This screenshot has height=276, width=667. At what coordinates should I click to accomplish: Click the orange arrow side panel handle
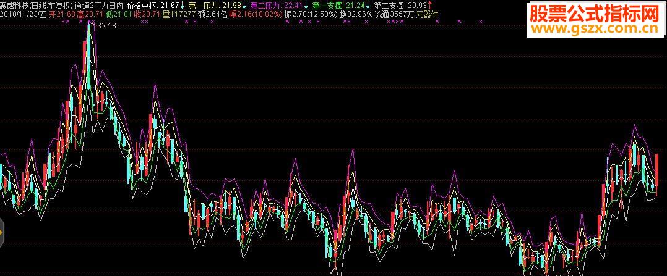click(1, 233)
